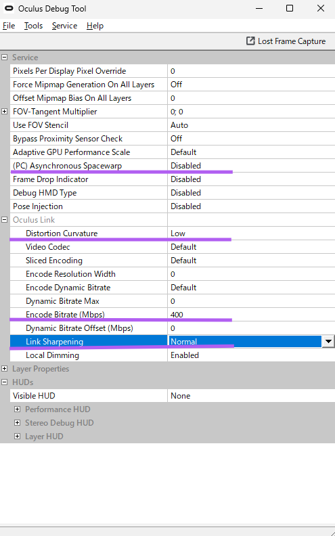Image resolution: width=335 pixels, height=536 pixels.
Task: Select the Frame Drop Indicator label
Action: (51, 179)
